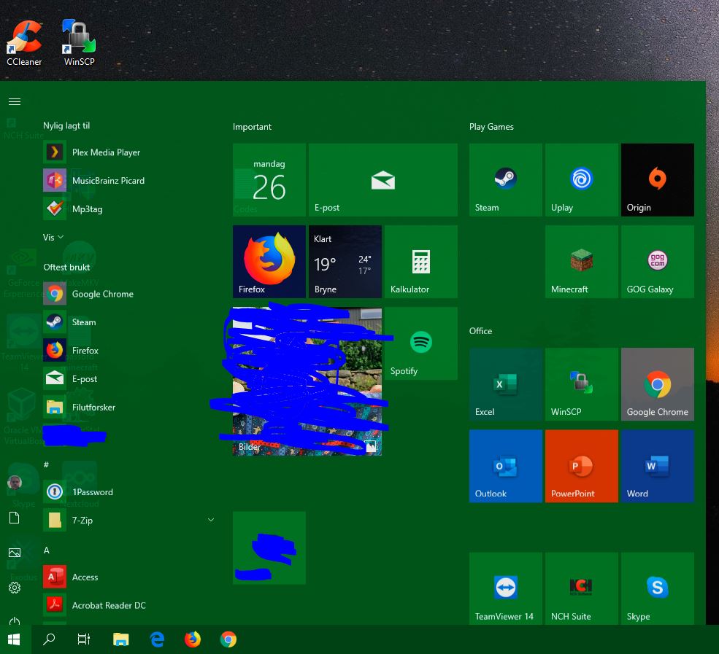The image size is (719, 654).
Task: Select the WinSCP desktop shortcut
Action: point(79,44)
